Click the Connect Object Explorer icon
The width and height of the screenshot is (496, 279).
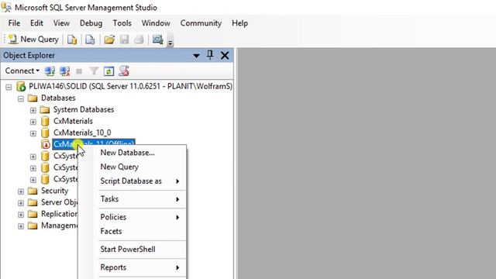(x=50, y=71)
